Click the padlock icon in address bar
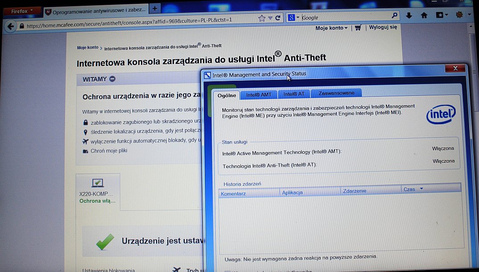The image size is (479, 272). (22, 26)
